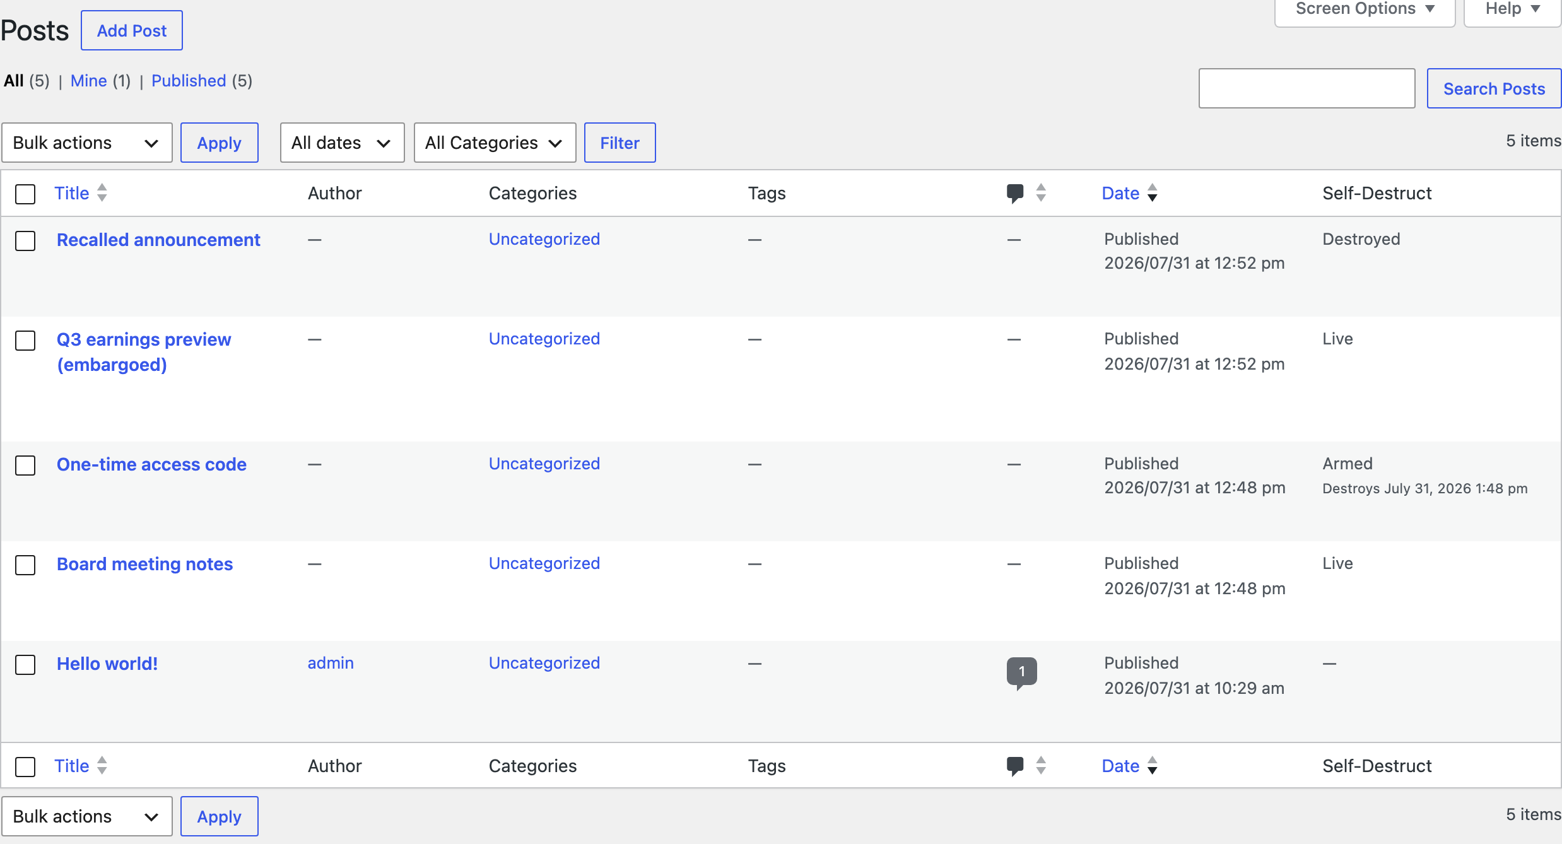Image resolution: width=1562 pixels, height=844 pixels.
Task: Sort by the bottom Date column header
Action: click(1120, 766)
